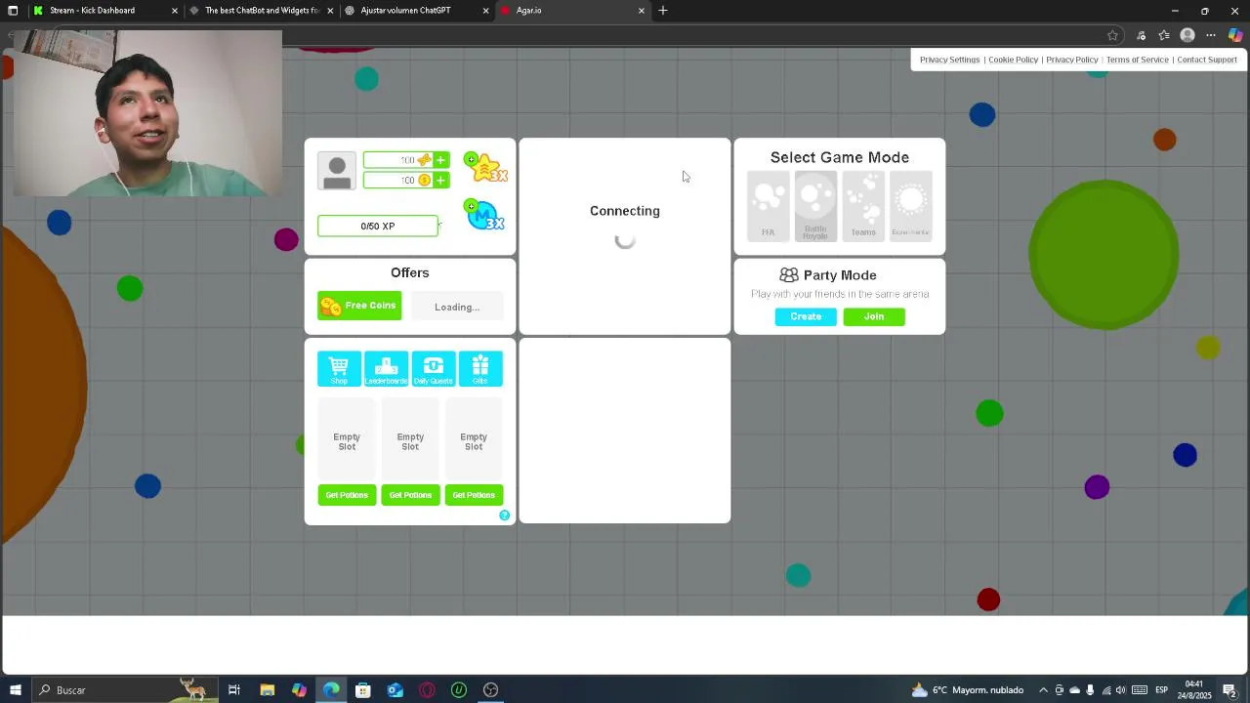1250x703 pixels.
Task: Open browser Favorites list icon
Action: (x=1164, y=35)
